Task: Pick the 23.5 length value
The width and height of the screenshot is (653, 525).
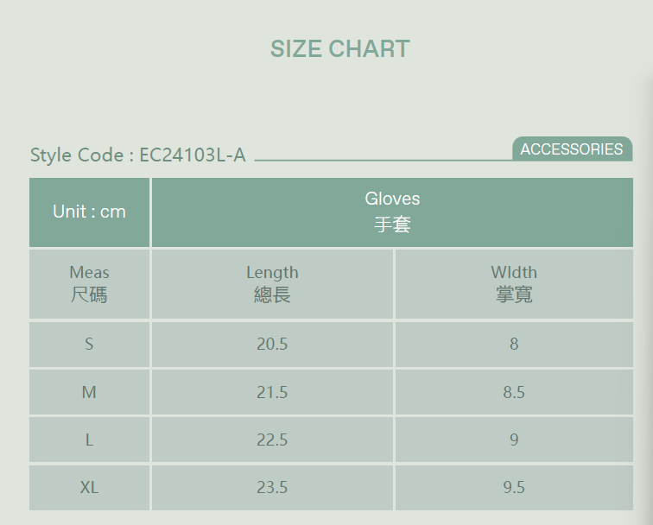Action: (x=272, y=487)
